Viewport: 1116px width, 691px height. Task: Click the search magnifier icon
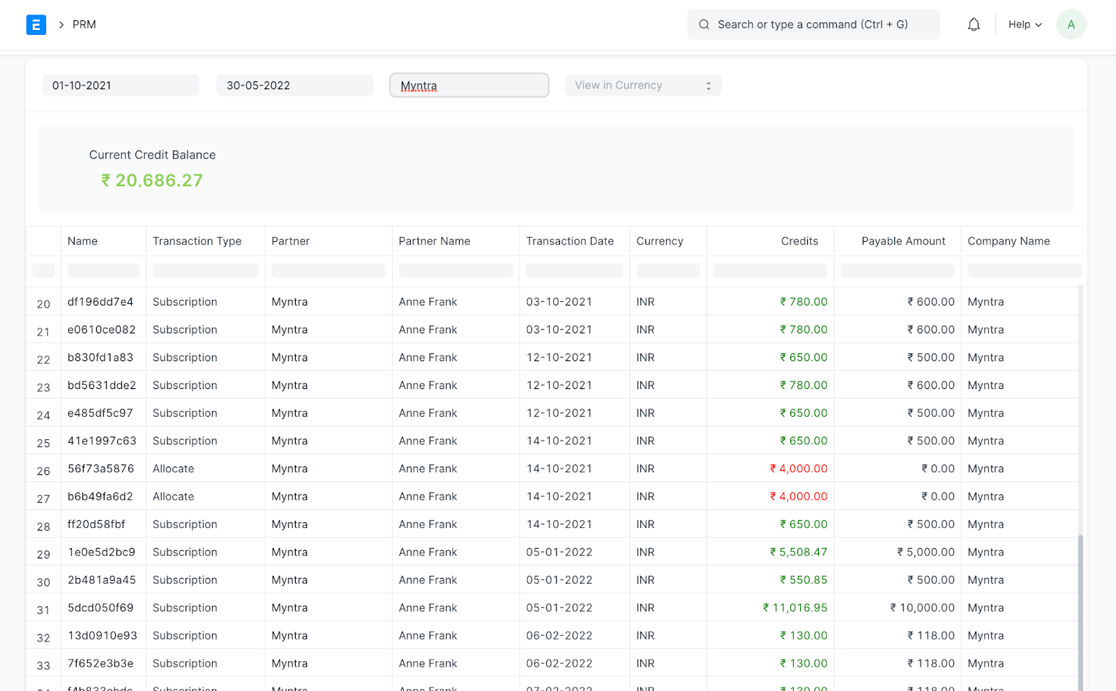[x=704, y=25]
